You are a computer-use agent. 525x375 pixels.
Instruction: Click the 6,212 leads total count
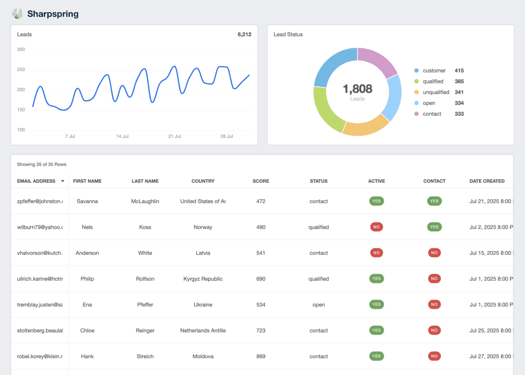[244, 34]
